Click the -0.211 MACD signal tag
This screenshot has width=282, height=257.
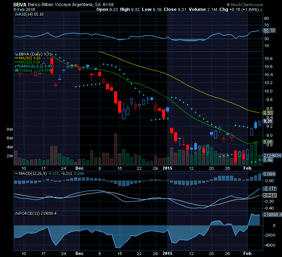[270, 195]
